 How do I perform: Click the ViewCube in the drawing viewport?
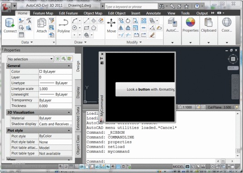(x=233, y=59)
